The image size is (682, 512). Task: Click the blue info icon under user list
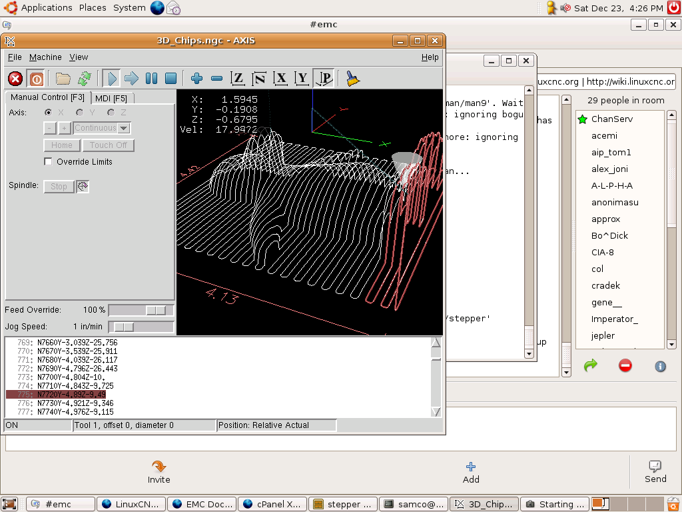click(x=660, y=366)
